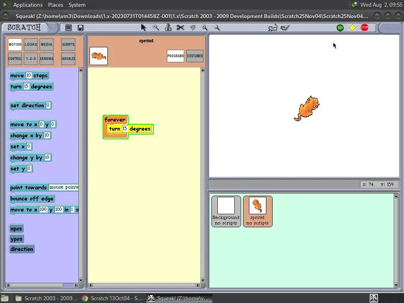404x303 pixels.
Task: Select sprite1 thumbnail in sprite list
Action: [257, 211]
